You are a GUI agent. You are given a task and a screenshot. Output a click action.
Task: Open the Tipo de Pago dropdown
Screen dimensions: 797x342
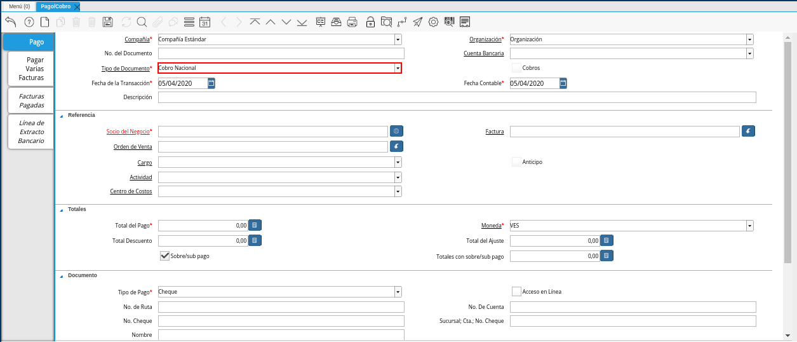click(398, 292)
